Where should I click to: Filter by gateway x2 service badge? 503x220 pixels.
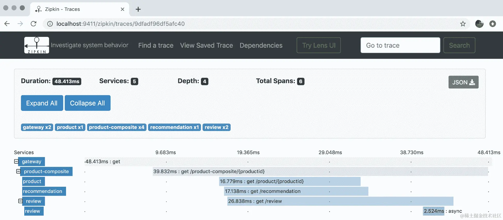point(37,127)
